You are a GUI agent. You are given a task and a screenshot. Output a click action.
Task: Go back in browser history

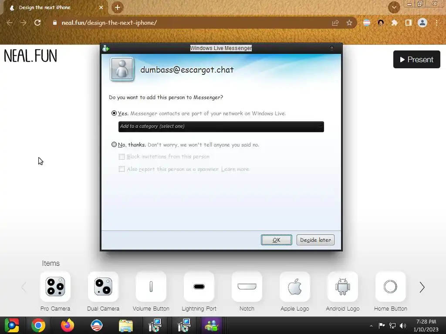(x=10, y=23)
